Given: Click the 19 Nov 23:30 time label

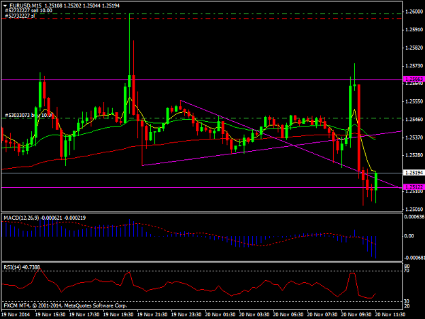Looking at the screenshot, I should pos(186,315).
